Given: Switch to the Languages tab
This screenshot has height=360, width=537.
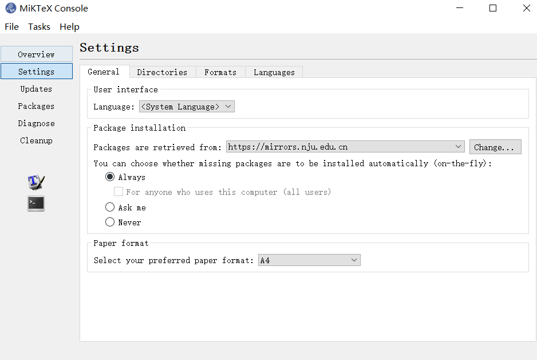Looking at the screenshot, I should click(274, 72).
